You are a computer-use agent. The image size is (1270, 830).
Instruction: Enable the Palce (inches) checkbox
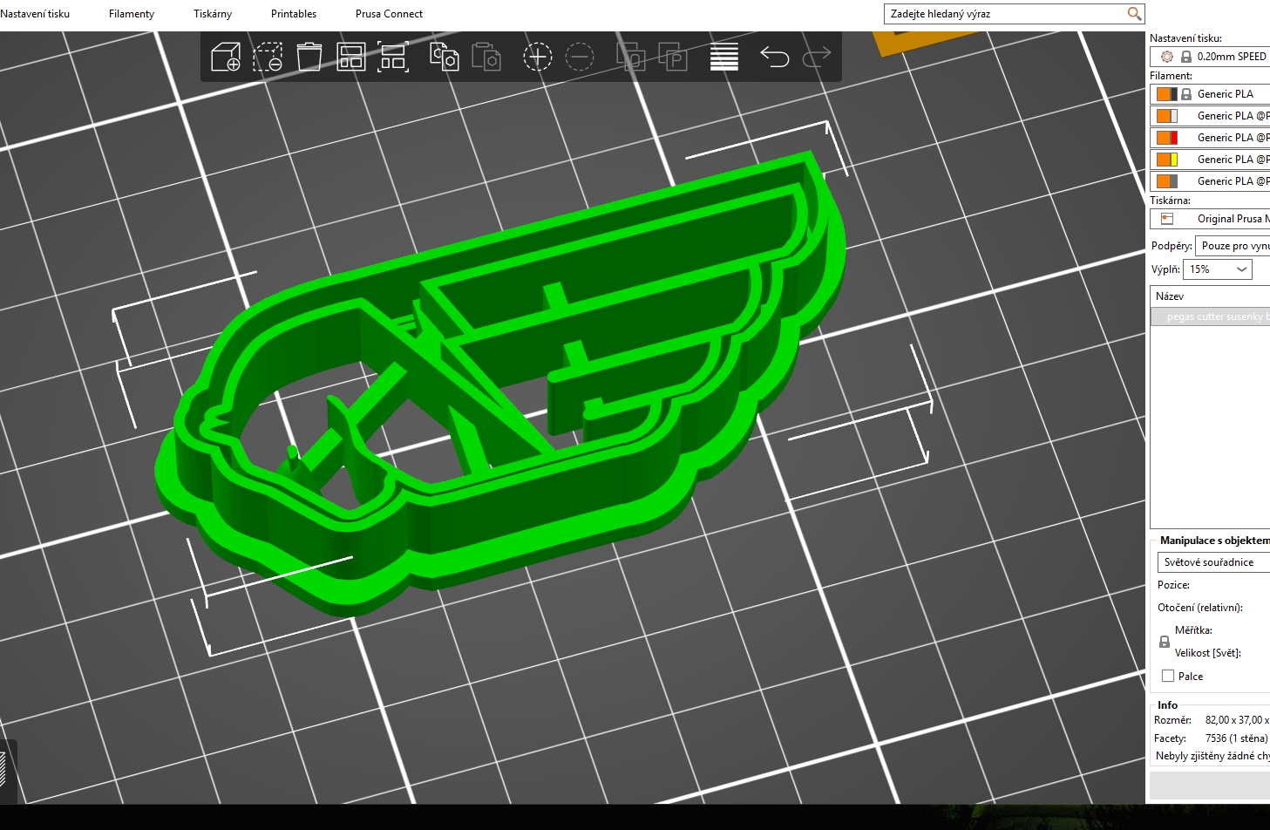pyautogui.click(x=1168, y=676)
